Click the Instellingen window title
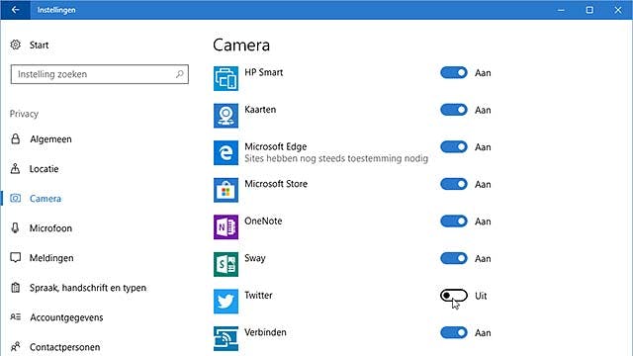 coord(56,10)
